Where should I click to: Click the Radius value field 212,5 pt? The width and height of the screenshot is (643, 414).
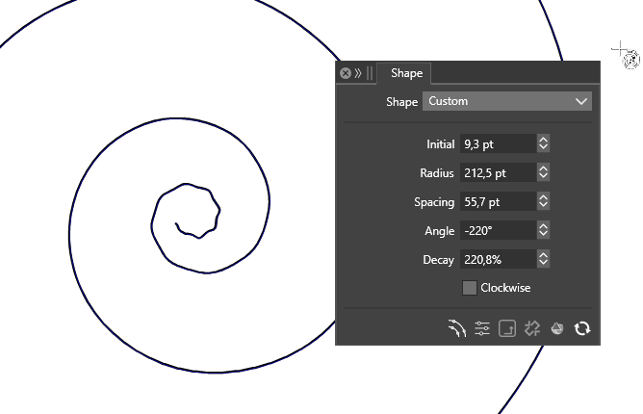click(x=498, y=172)
